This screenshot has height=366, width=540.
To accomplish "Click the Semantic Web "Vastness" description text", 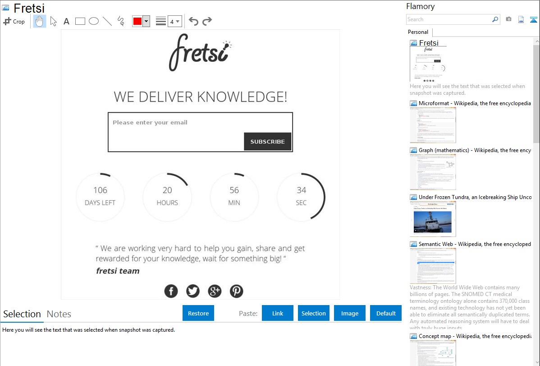I will point(470,308).
